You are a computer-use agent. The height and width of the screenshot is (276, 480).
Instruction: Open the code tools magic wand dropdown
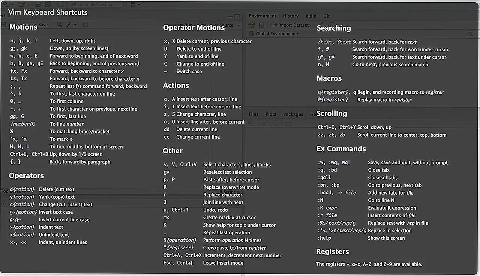pyautogui.click(x=71, y=25)
